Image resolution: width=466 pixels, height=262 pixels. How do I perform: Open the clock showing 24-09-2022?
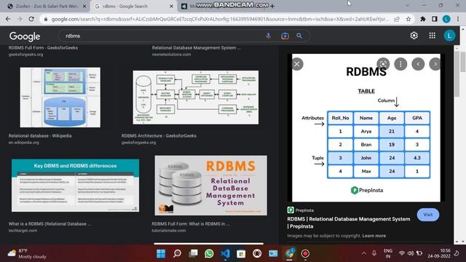click(439, 253)
